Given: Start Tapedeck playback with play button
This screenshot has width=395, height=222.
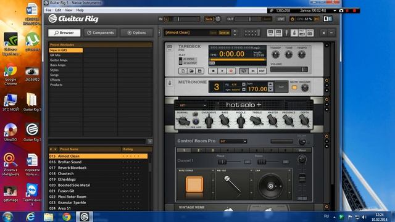Looking at the screenshot, I should point(222,71).
